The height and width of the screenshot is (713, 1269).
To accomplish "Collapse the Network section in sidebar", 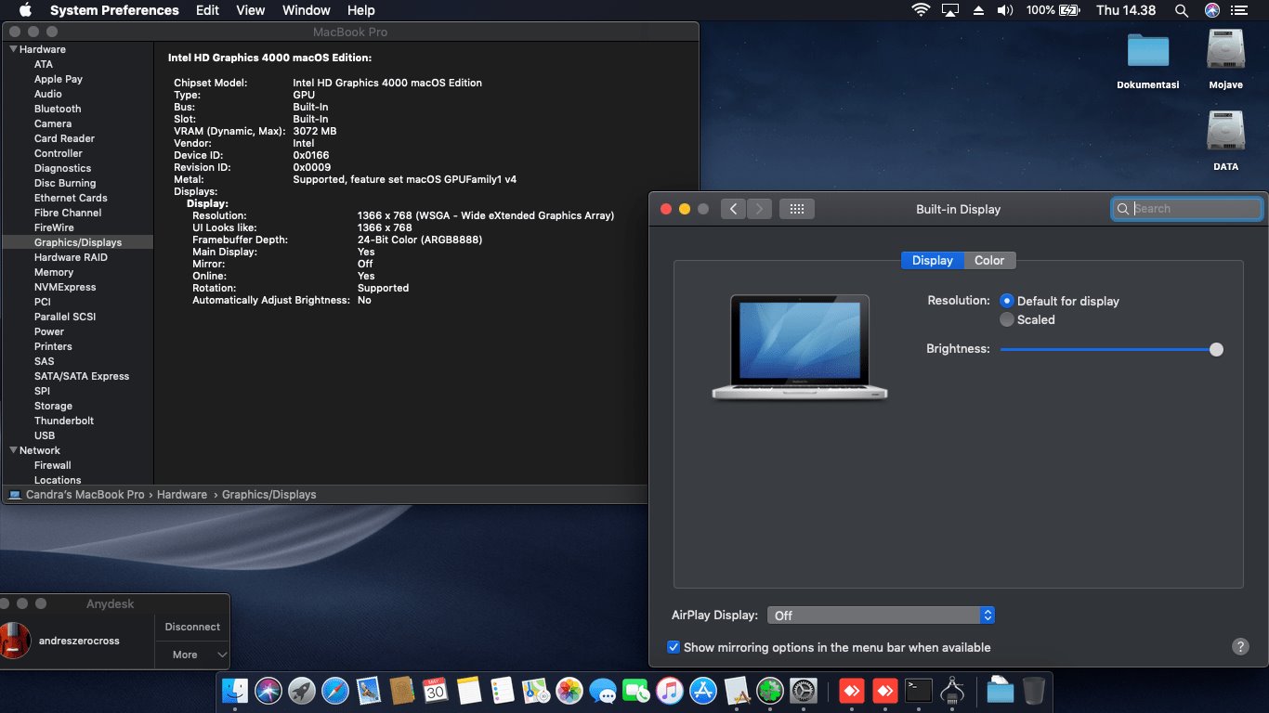I will 13,450.
